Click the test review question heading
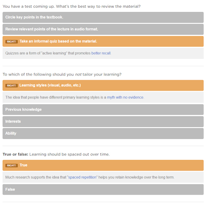Image resolution: width=206 pixels, height=204 pixels. (x=71, y=6)
